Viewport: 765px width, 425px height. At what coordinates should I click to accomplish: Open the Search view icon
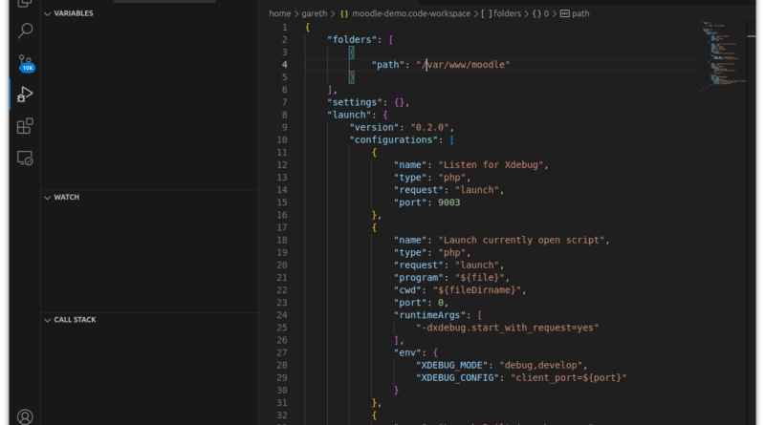pos(25,31)
